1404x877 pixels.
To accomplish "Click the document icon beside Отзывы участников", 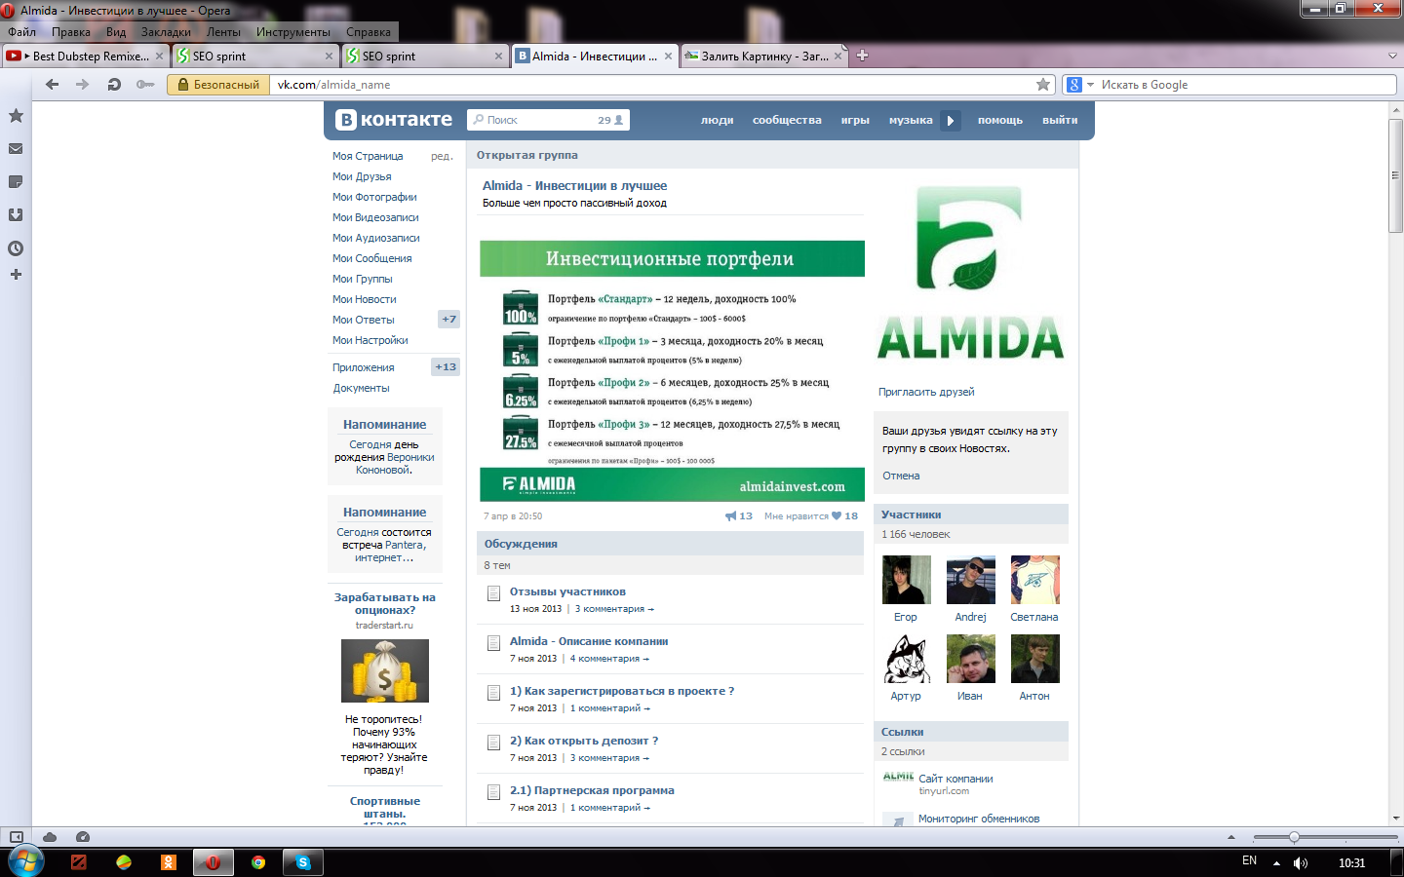I will (494, 593).
